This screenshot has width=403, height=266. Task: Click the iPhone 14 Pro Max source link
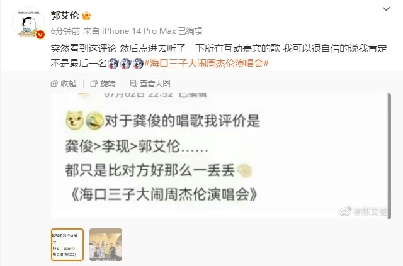point(139,31)
